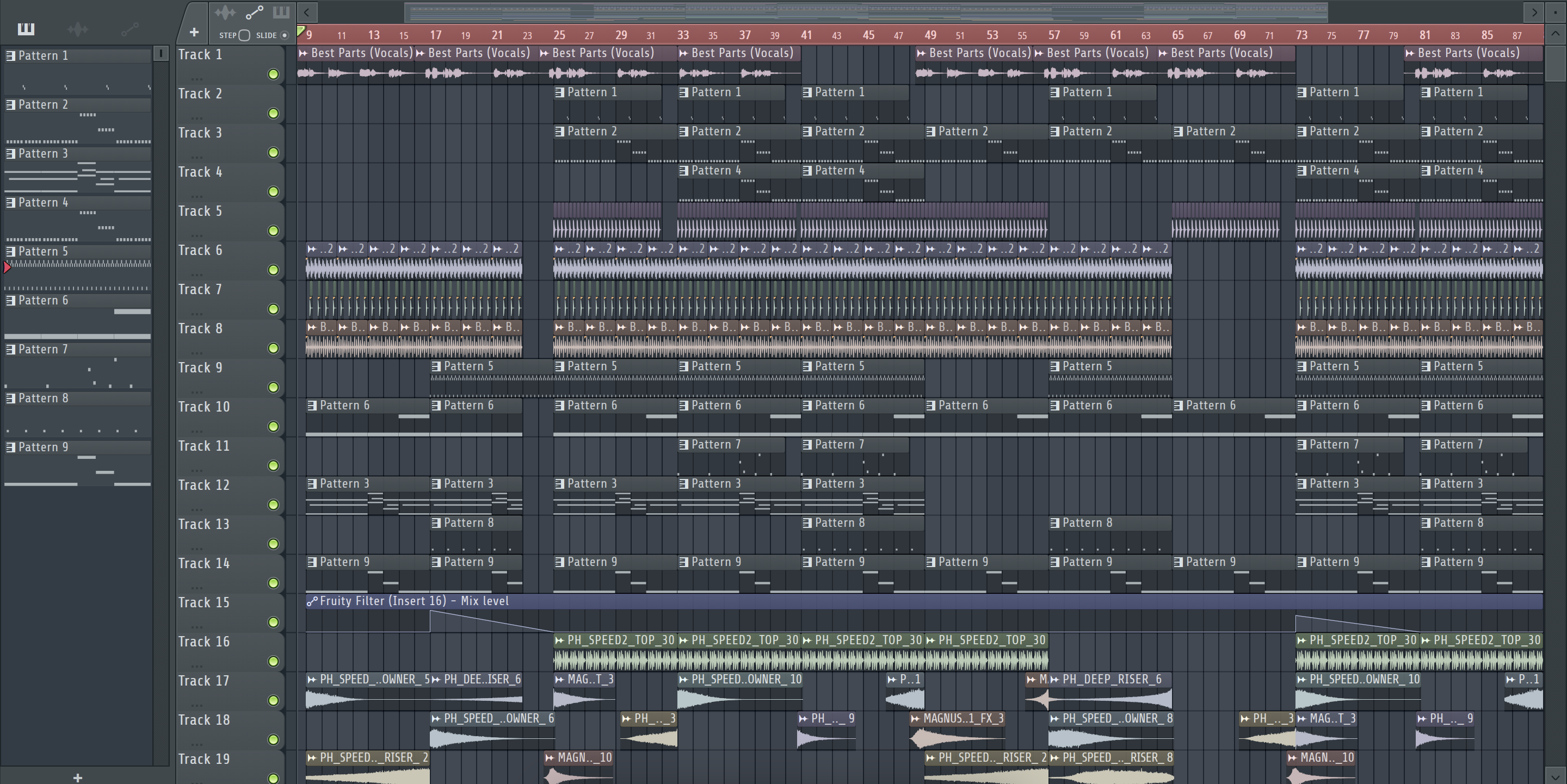The height and width of the screenshot is (784, 1567).
Task: Mute Track 9 using its green light
Action: (273, 387)
